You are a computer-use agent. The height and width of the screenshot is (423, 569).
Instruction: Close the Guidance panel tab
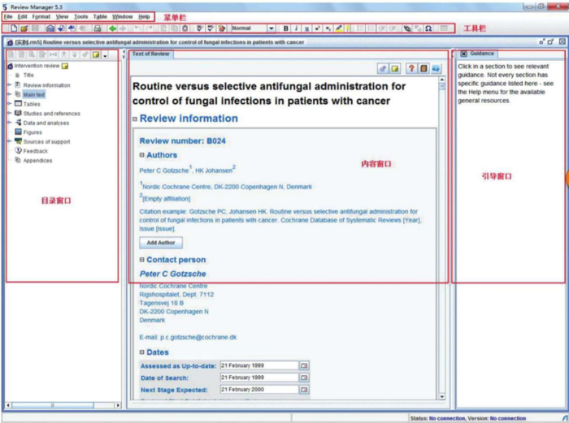click(463, 54)
